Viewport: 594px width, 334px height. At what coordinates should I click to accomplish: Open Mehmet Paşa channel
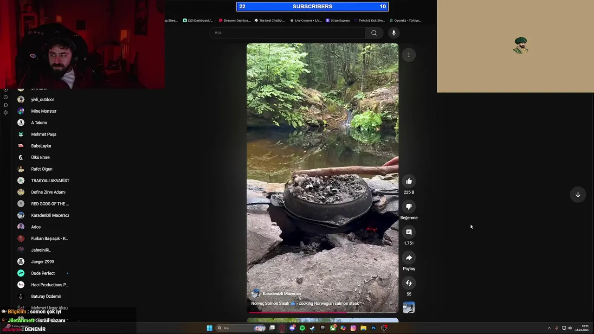pyautogui.click(x=44, y=134)
